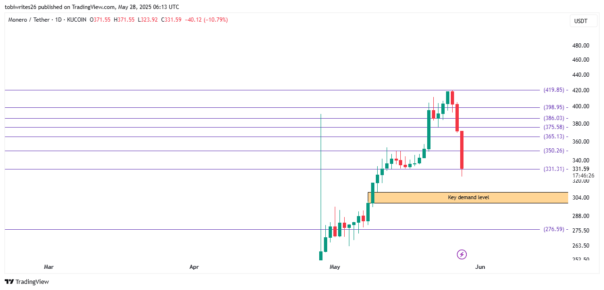This screenshot has height=290, width=604.
Task: Click the (398.95) price level label
Action: [x=554, y=107]
